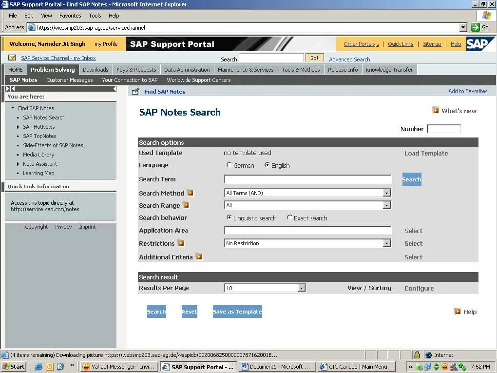
Task: Click the Find SAP Notes page icon
Action: tap(135, 91)
